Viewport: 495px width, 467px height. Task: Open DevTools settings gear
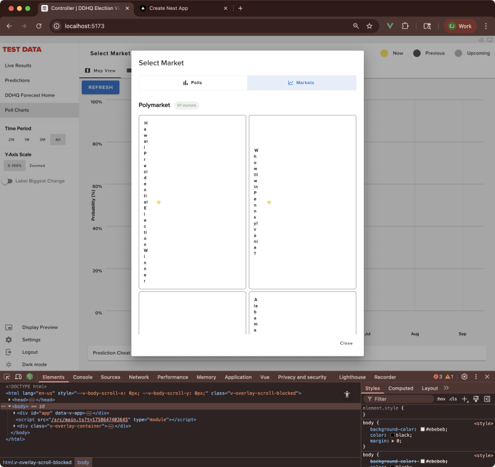coord(463,377)
